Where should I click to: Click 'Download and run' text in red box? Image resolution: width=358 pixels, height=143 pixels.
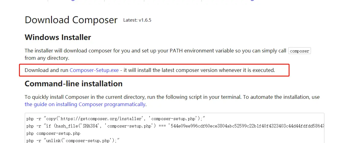46,70
